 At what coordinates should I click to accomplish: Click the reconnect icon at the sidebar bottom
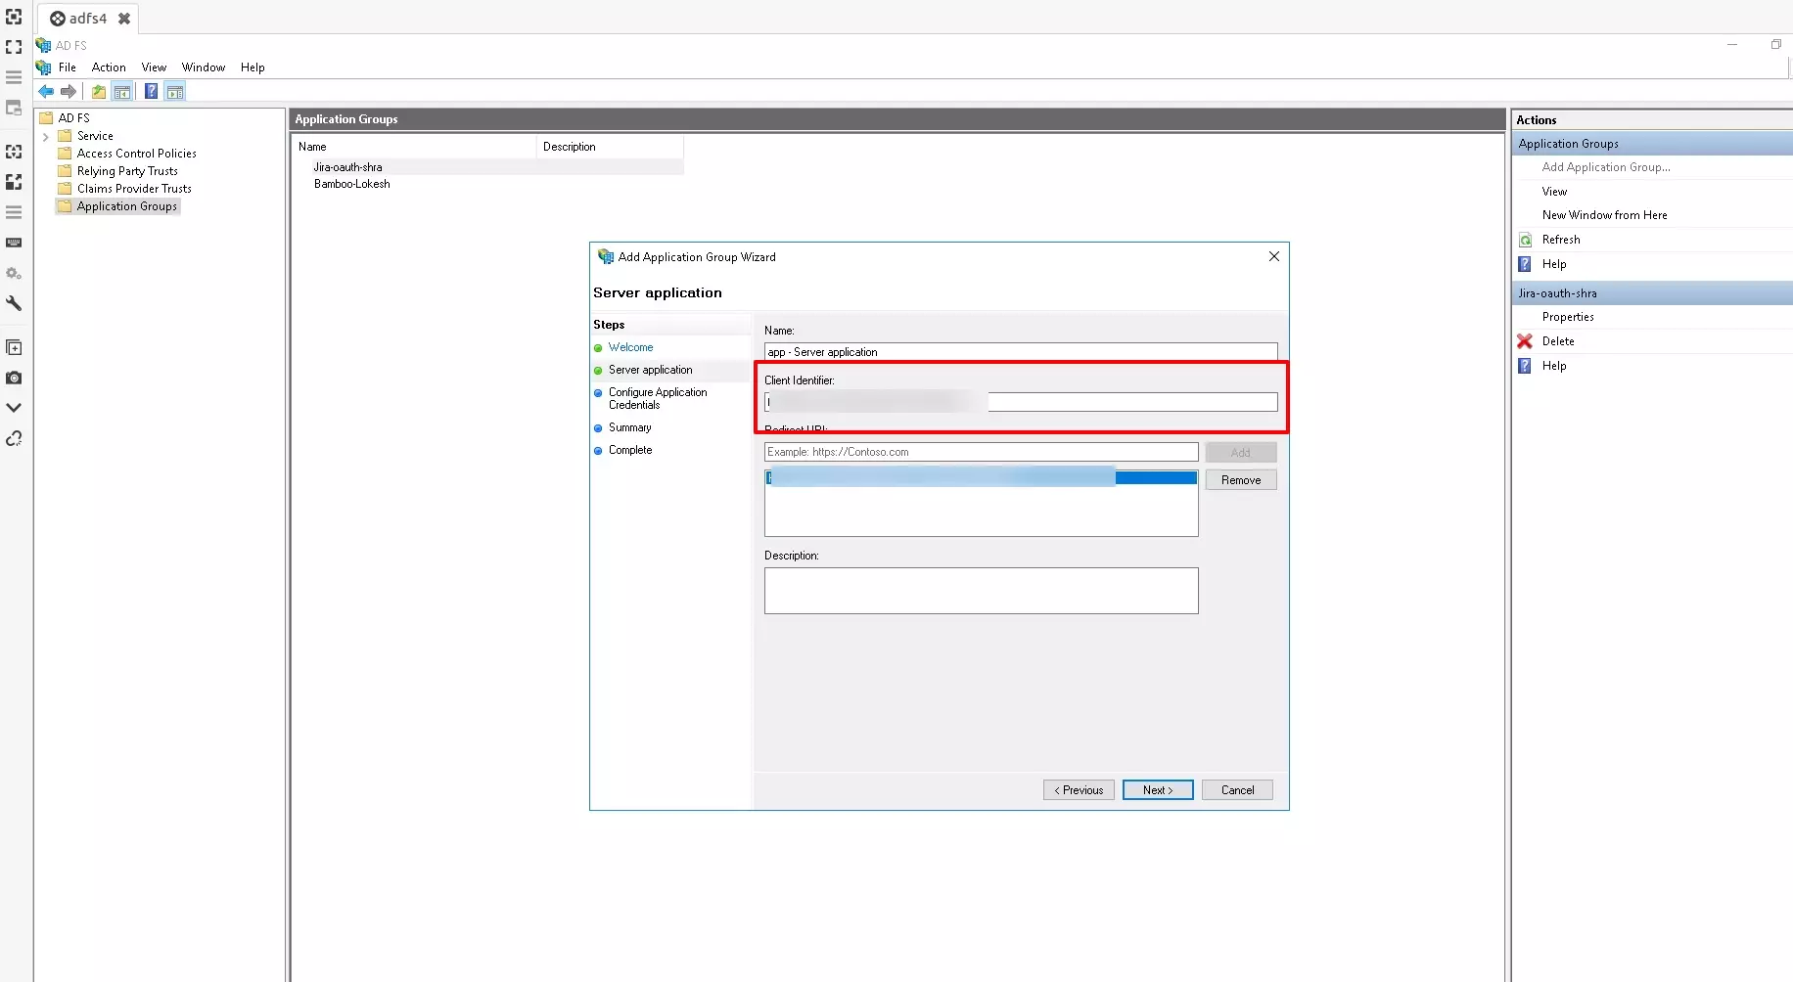14,438
